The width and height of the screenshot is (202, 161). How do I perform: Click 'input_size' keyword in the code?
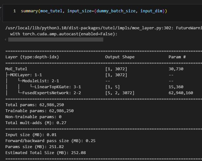[x=79, y=11]
